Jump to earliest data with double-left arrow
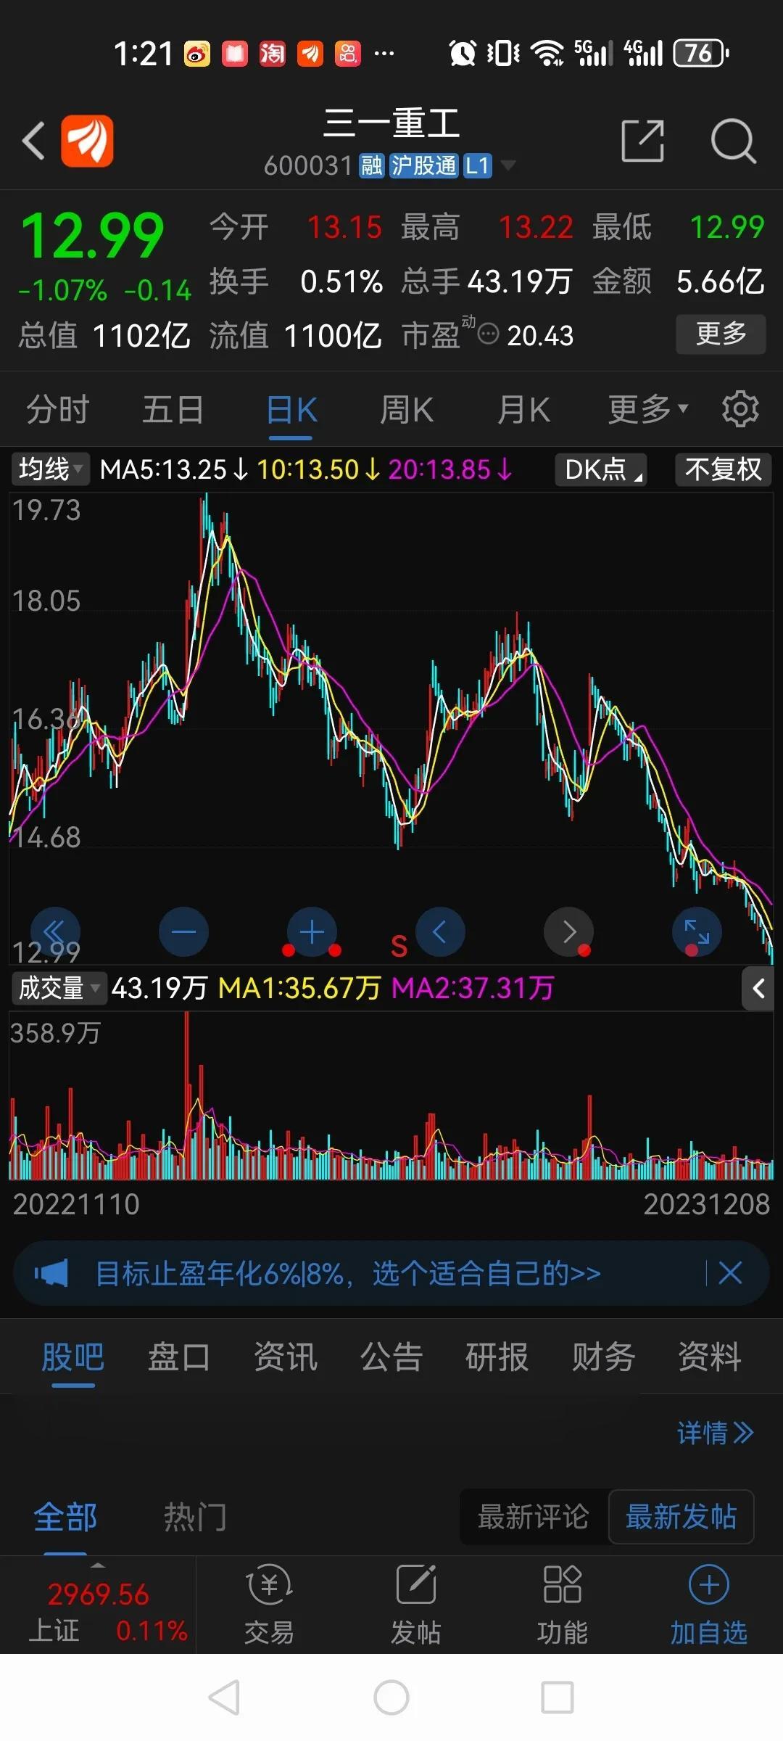 pos(55,932)
